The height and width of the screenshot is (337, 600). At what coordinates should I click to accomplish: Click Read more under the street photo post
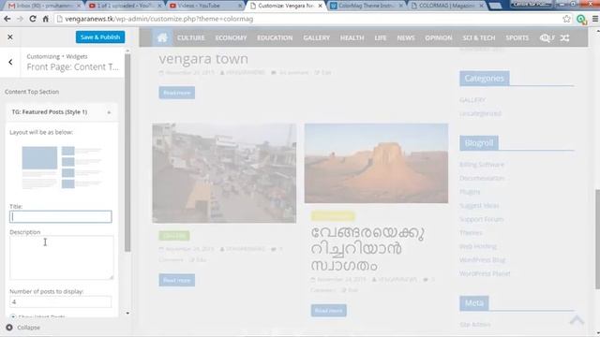point(177,280)
